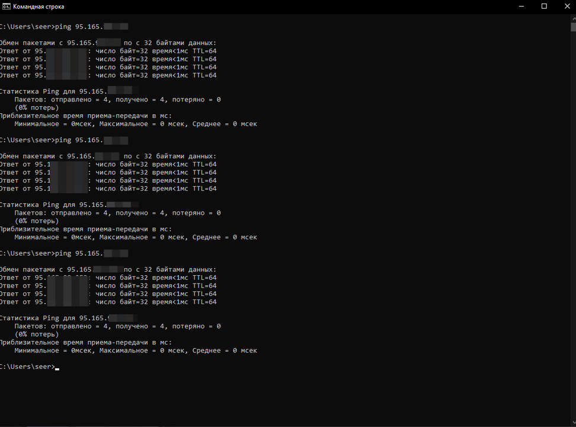Click "(0% потерь)" under the first ping statistics
This screenshot has width=576, height=427.
pos(36,107)
